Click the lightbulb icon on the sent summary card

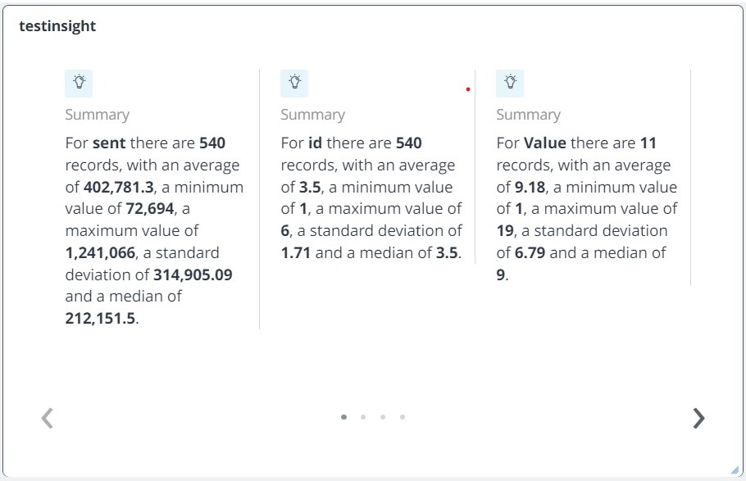tap(78, 83)
